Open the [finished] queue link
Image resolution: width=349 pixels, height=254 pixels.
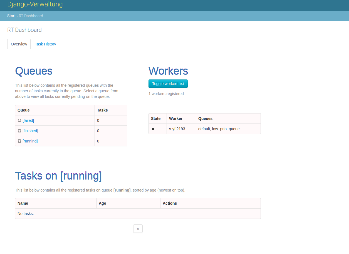[30, 131]
